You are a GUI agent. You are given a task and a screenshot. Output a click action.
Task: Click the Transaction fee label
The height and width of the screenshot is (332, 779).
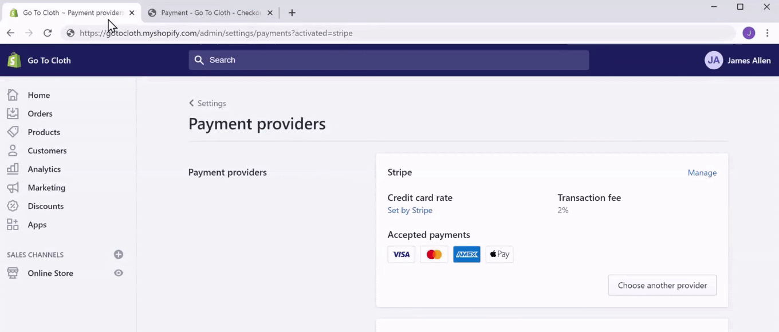589,197
